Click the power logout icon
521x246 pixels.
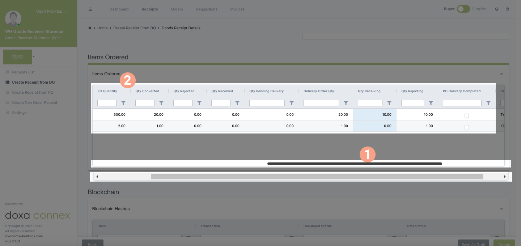507,9
